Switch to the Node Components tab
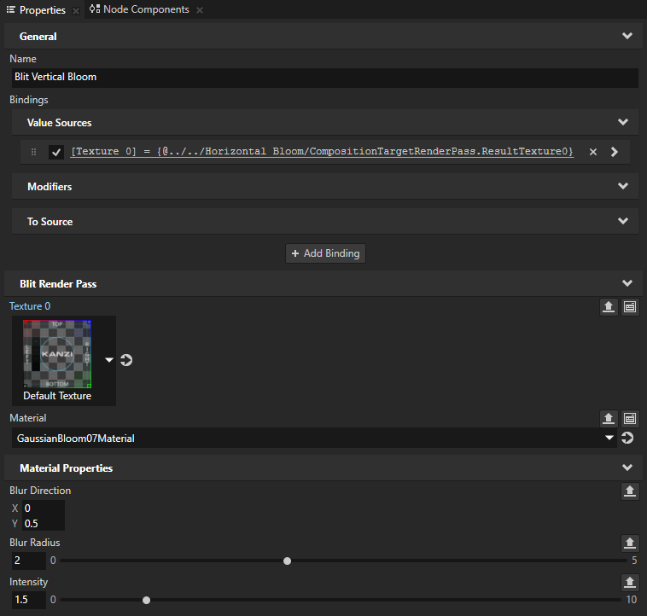Viewport: 647px width, 616px height. click(145, 9)
